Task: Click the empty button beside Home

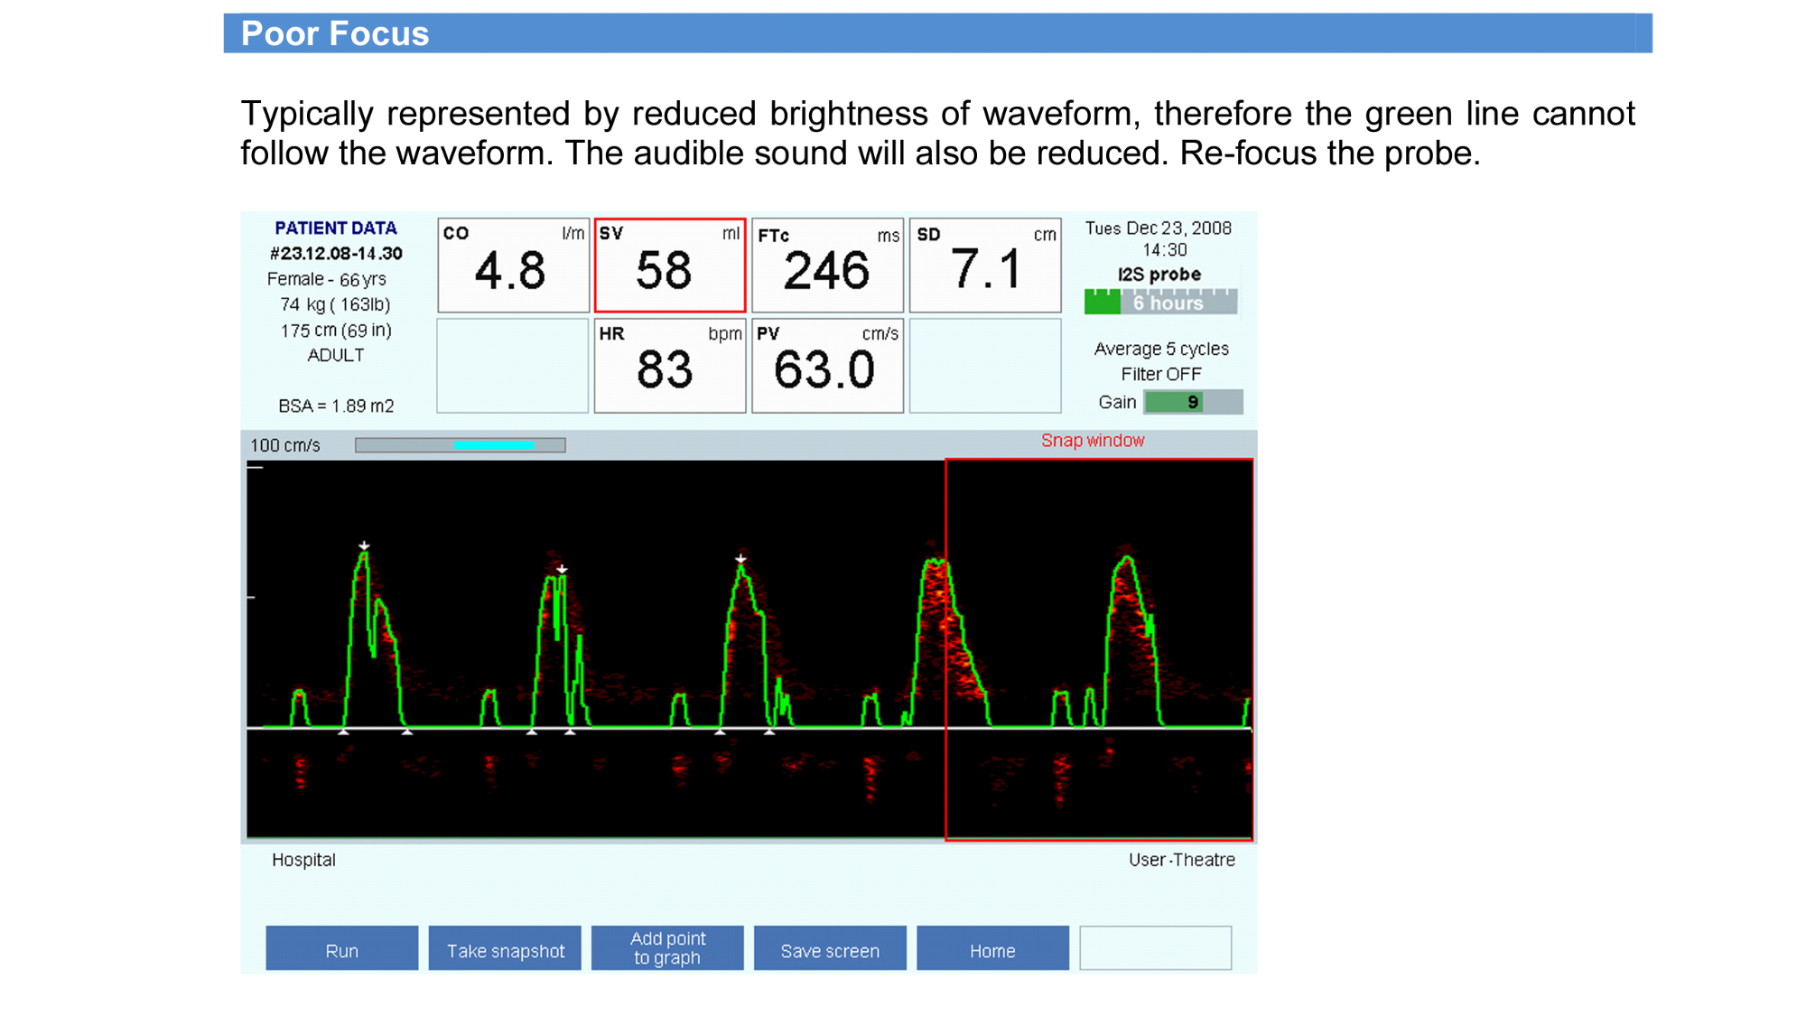Action: click(x=1155, y=948)
